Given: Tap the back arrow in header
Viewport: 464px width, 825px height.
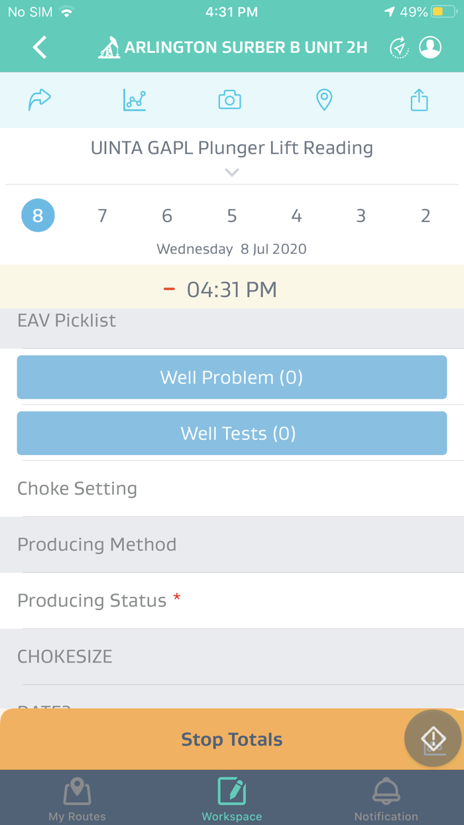Looking at the screenshot, I should 40,48.
